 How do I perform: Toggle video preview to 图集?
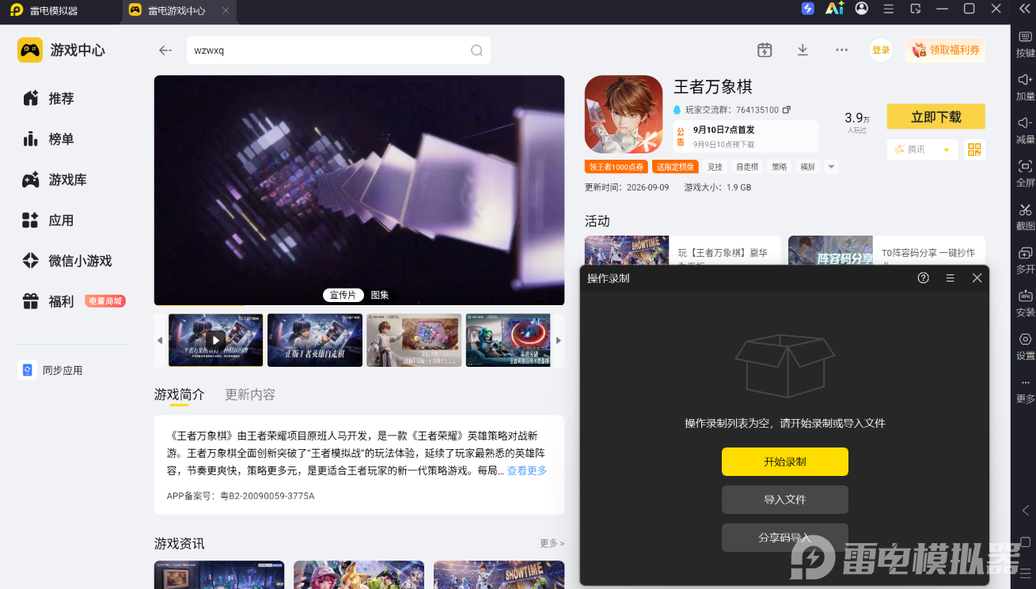click(x=380, y=295)
